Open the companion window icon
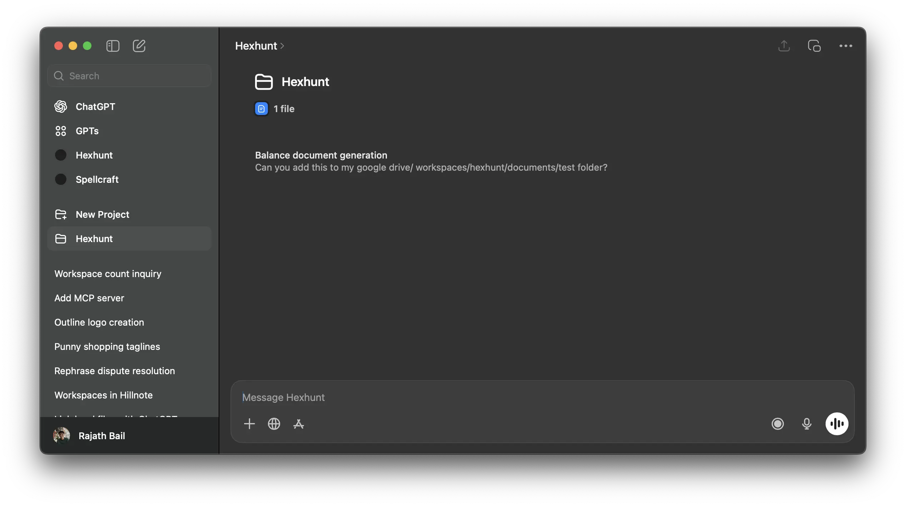Viewport: 906px width, 507px height. click(x=814, y=46)
